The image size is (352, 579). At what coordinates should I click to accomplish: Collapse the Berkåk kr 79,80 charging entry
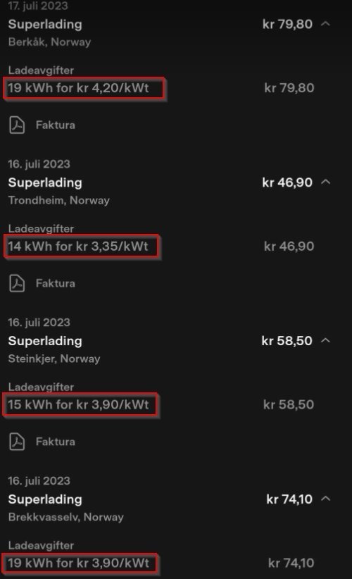coord(325,24)
